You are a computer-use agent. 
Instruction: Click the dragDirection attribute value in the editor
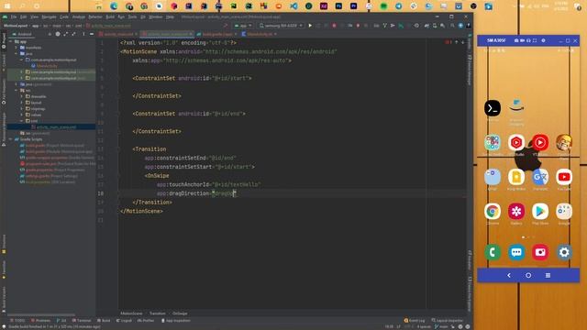(224, 193)
